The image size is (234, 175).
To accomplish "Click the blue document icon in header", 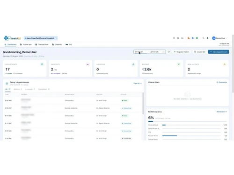I will (x=193, y=38).
